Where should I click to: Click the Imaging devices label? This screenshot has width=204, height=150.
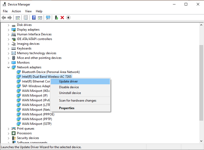tap(28, 44)
